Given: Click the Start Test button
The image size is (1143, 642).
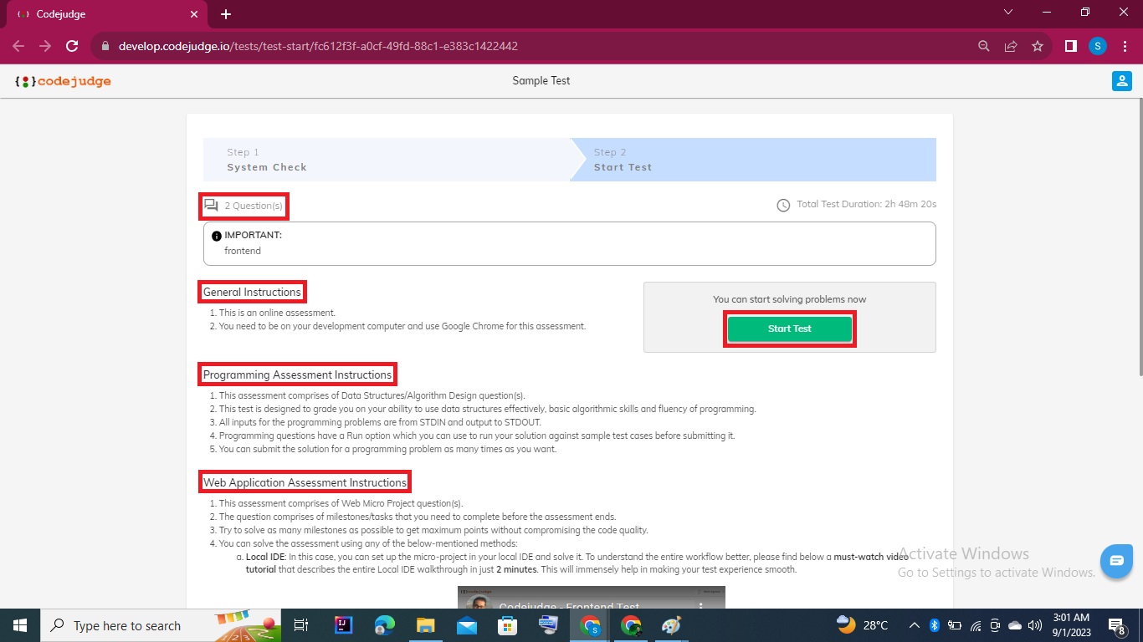Looking at the screenshot, I should (x=789, y=329).
